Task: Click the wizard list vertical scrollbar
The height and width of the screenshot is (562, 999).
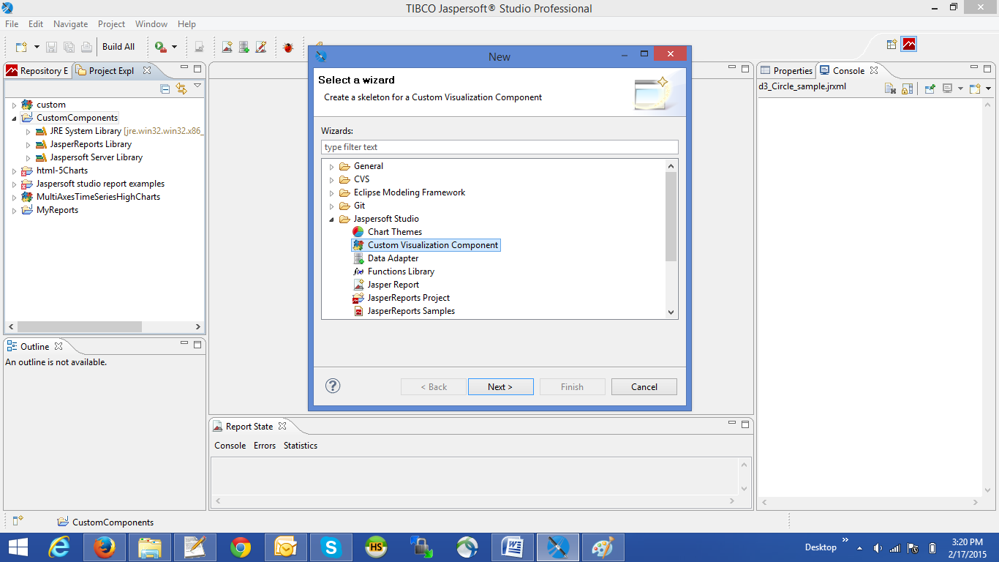Action: click(671, 217)
